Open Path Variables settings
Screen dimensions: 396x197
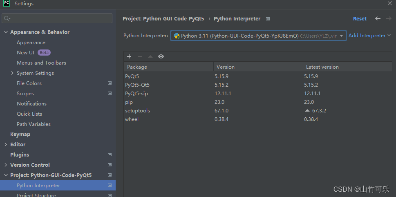(x=34, y=124)
